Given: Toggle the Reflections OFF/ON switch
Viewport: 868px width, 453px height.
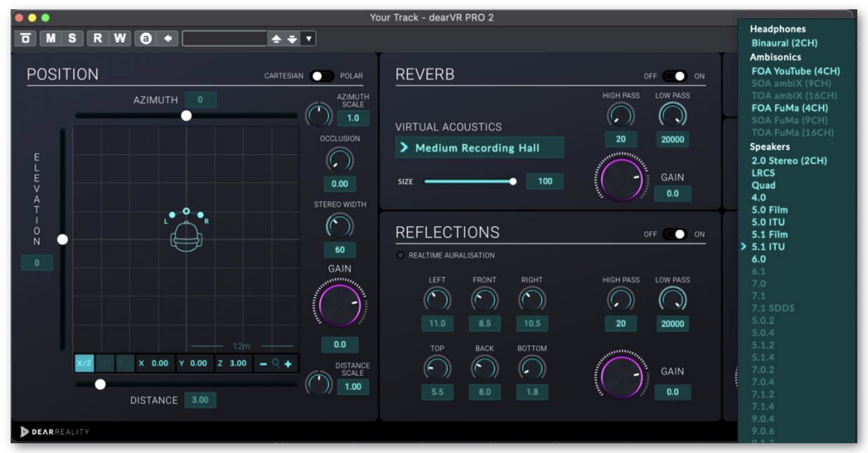Looking at the screenshot, I should tap(675, 234).
